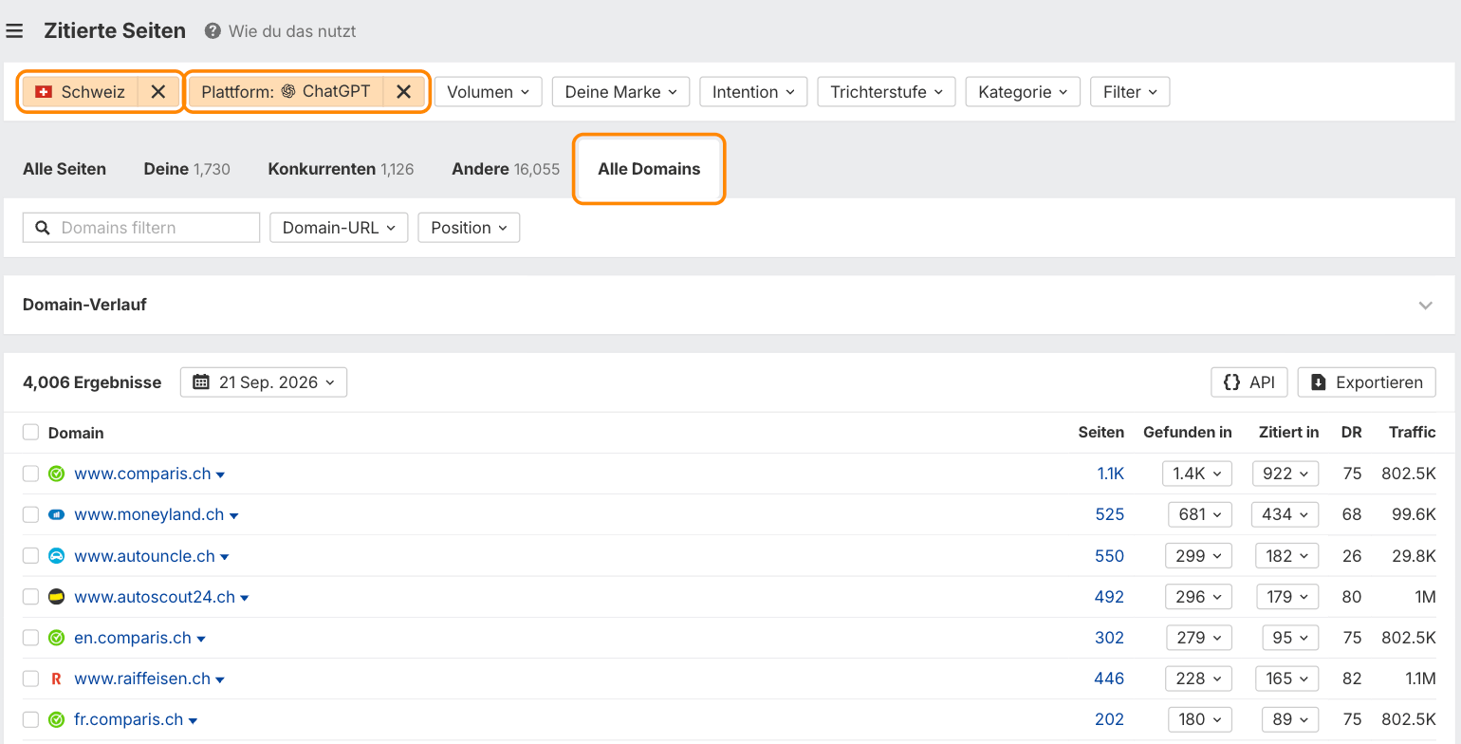Remove the Schweiz country filter
The width and height of the screenshot is (1461, 744).
click(158, 92)
